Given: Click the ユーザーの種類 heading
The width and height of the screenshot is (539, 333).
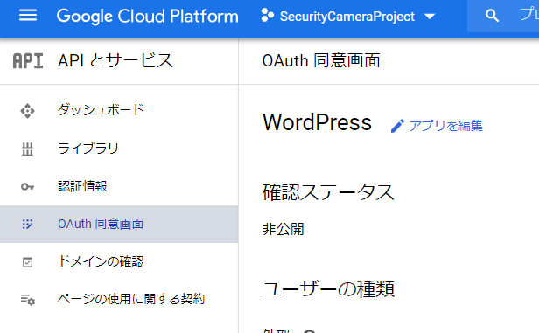Looking at the screenshot, I should click(x=328, y=289).
